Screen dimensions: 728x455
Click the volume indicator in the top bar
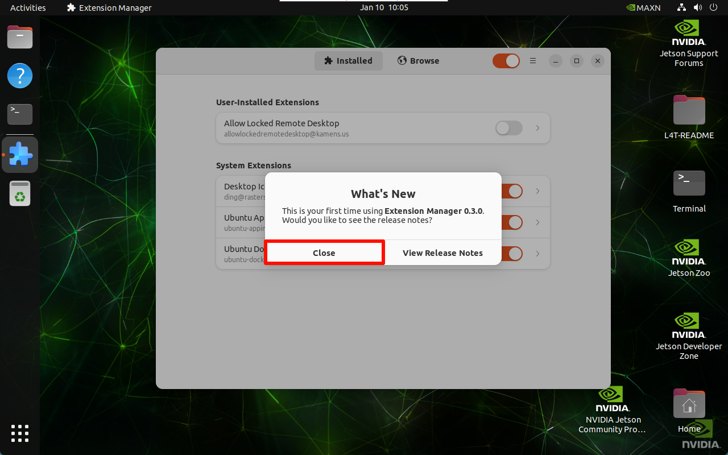click(x=698, y=7)
